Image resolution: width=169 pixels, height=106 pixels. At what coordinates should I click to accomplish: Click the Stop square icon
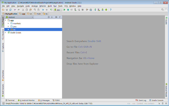[83, 10]
